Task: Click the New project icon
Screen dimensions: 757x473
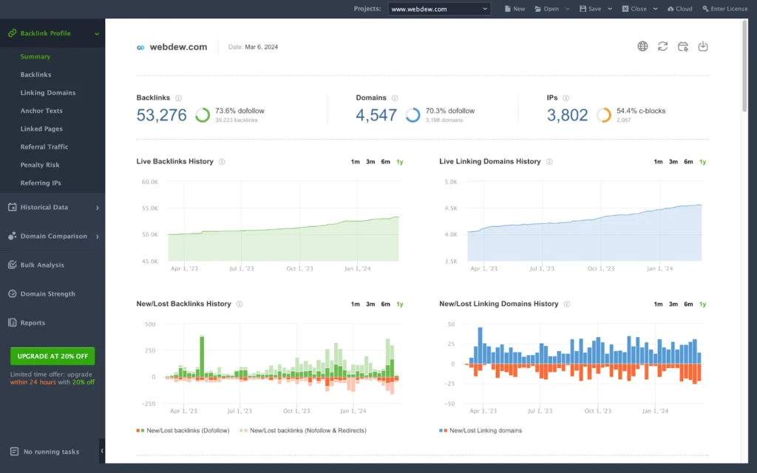Action: pyautogui.click(x=513, y=8)
